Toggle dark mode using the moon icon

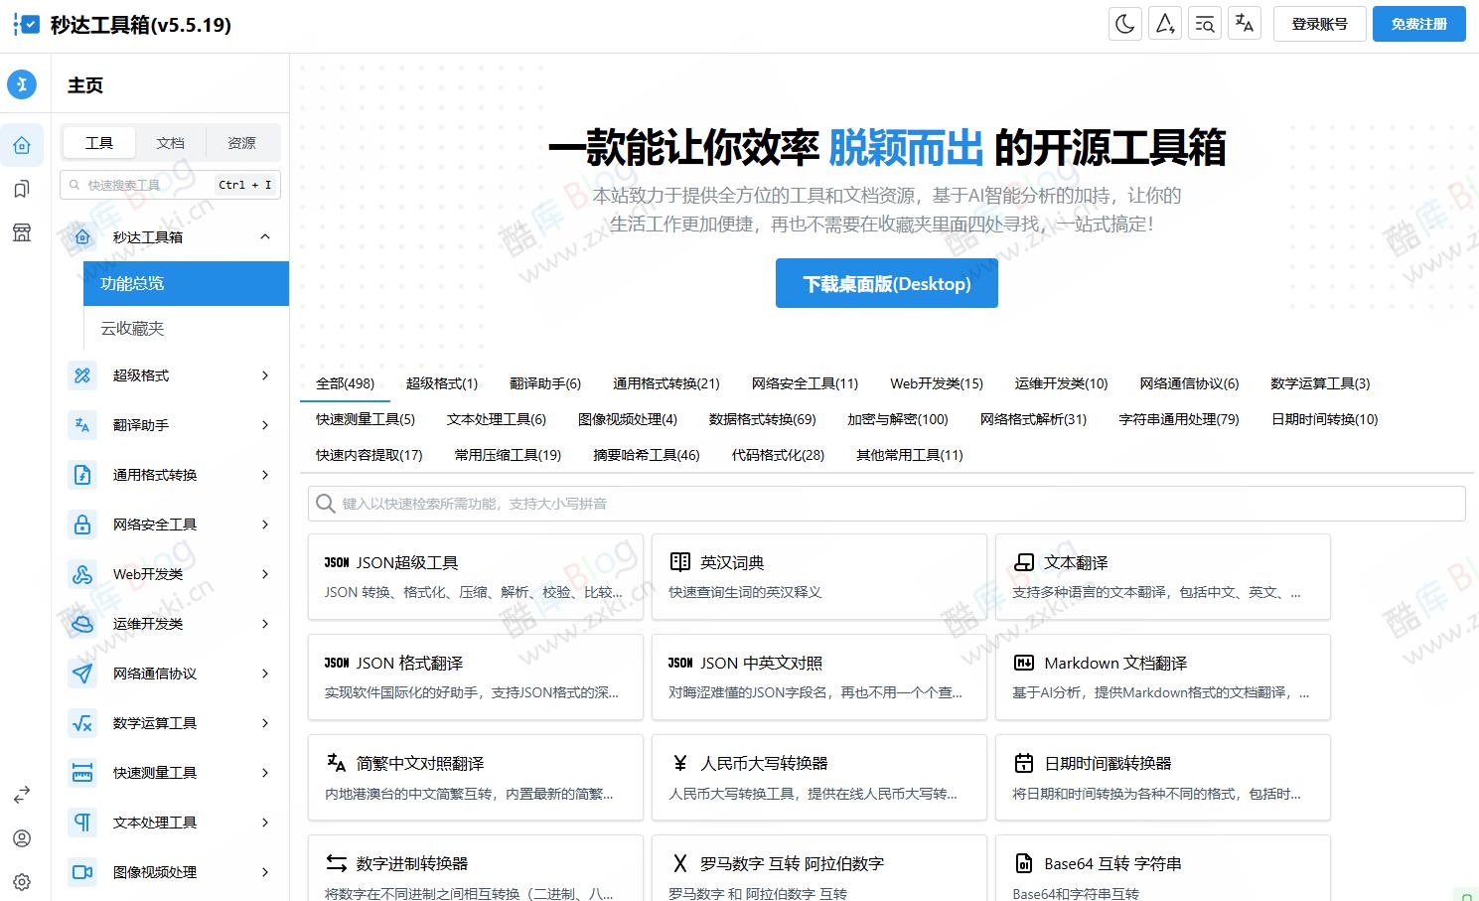(1124, 23)
